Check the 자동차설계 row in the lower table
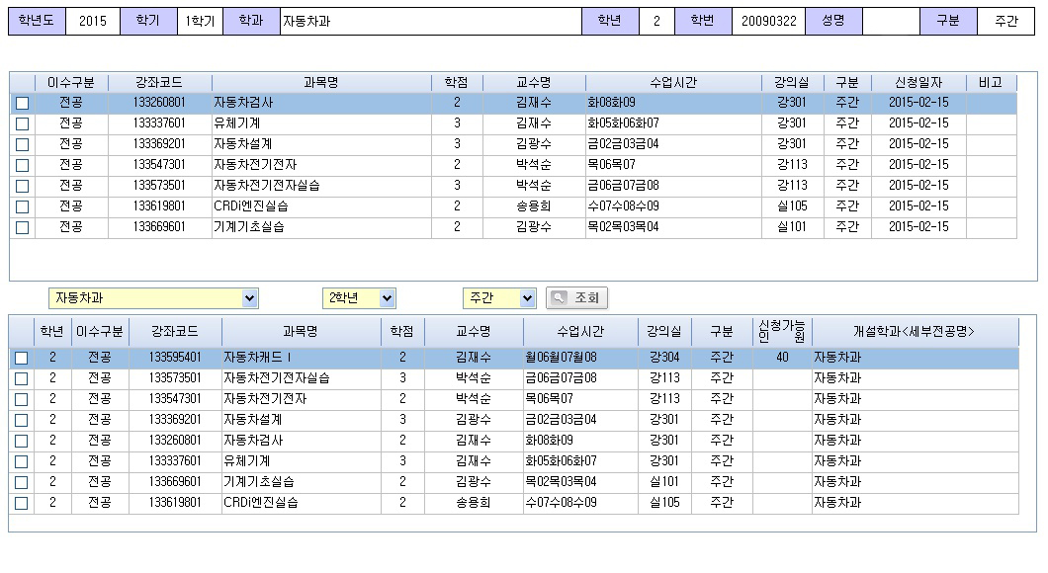Viewport: 1048px width, 573px height. (21, 420)
